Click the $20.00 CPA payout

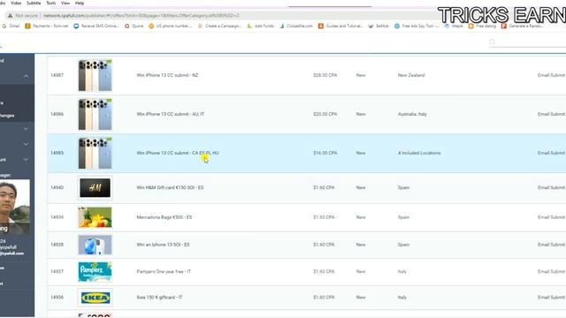[x=325, y=114]
